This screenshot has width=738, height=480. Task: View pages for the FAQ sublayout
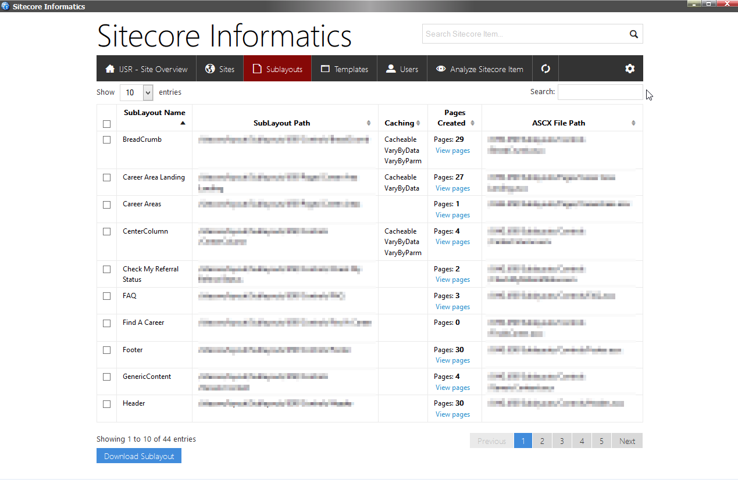452,307
